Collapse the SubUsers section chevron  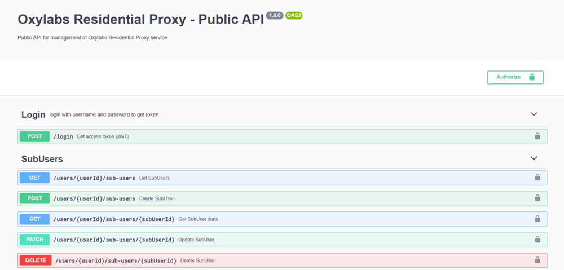[x=534, y=158]
